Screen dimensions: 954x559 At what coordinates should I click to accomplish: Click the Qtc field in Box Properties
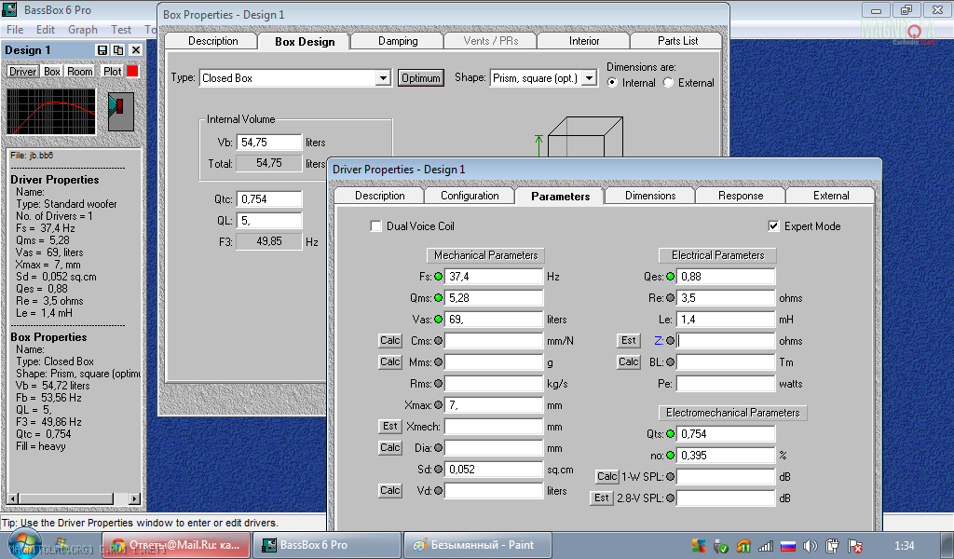[x=269, y=198]
